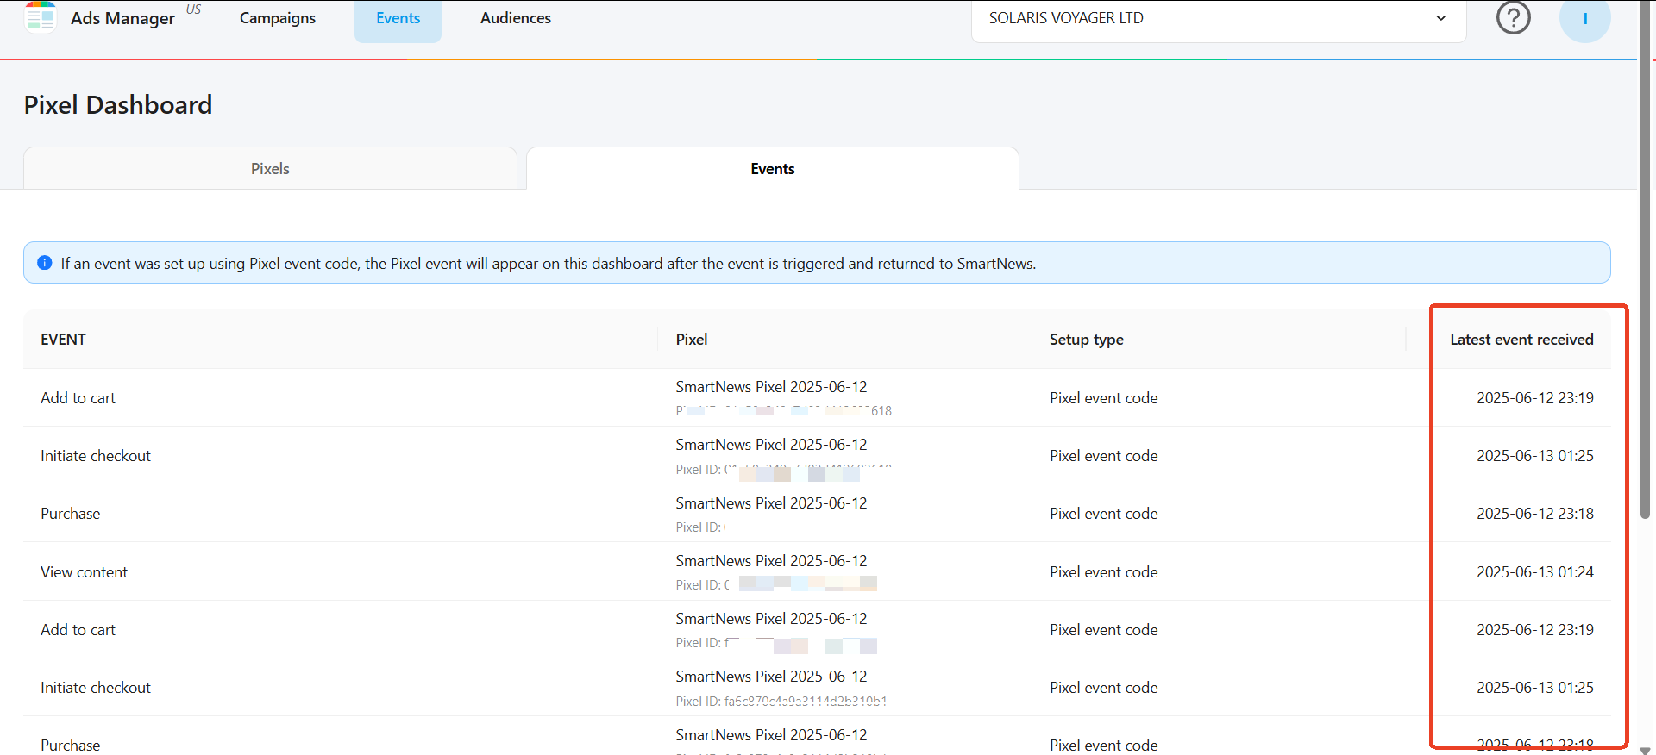Expand the SOLARIS VOYAGER LTD account dropdown
Screen dimensions: 1656x755
point(1219,18)
